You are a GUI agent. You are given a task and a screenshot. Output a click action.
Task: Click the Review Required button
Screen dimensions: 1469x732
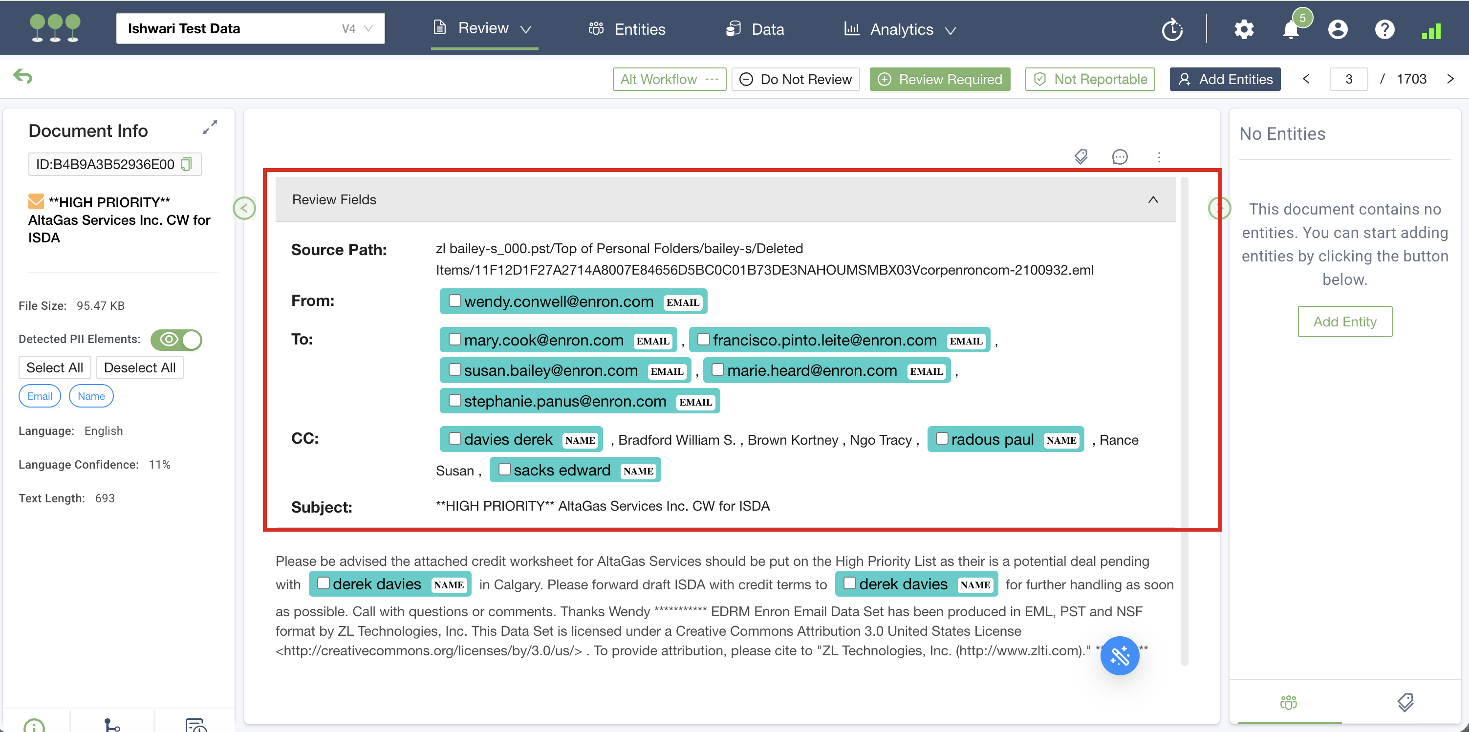click(939, 79)
